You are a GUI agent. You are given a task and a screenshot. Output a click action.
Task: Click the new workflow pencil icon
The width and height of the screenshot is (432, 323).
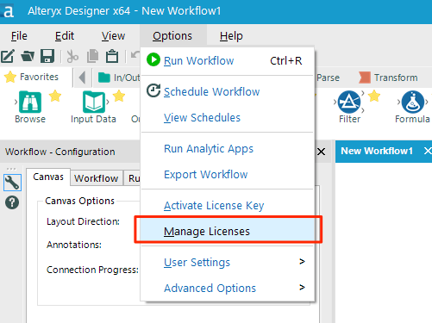coord(7,56)
